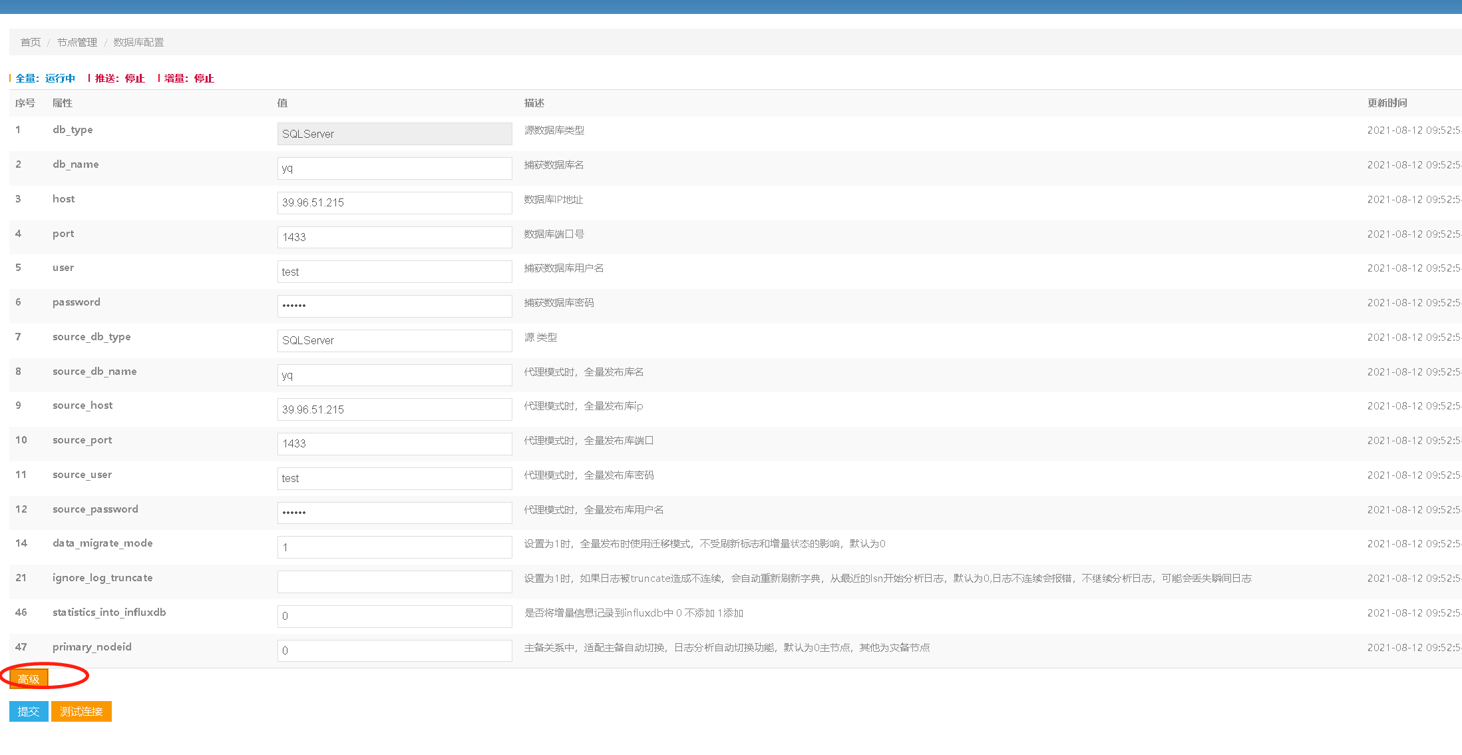
Task: Click the 测试连接 test connection button
Action: pyautogui.click(x=81, y=711)
